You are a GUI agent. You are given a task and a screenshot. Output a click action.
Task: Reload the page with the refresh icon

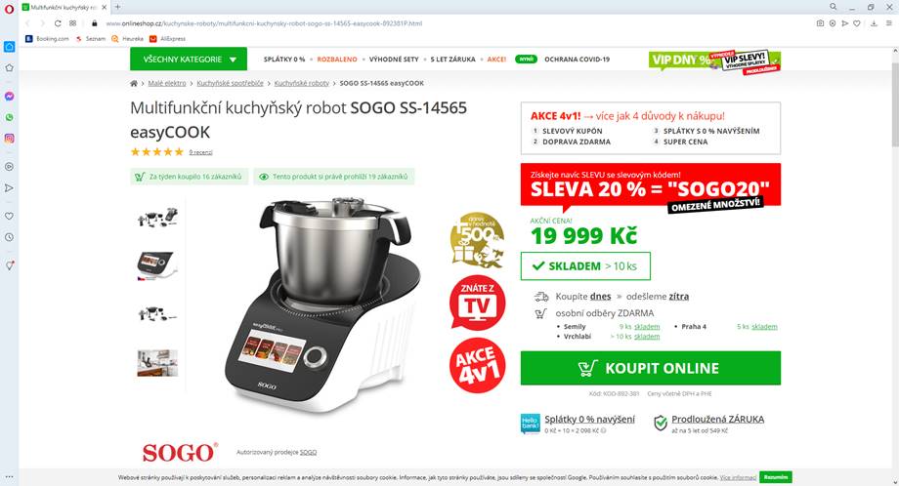tap(58, 23)
